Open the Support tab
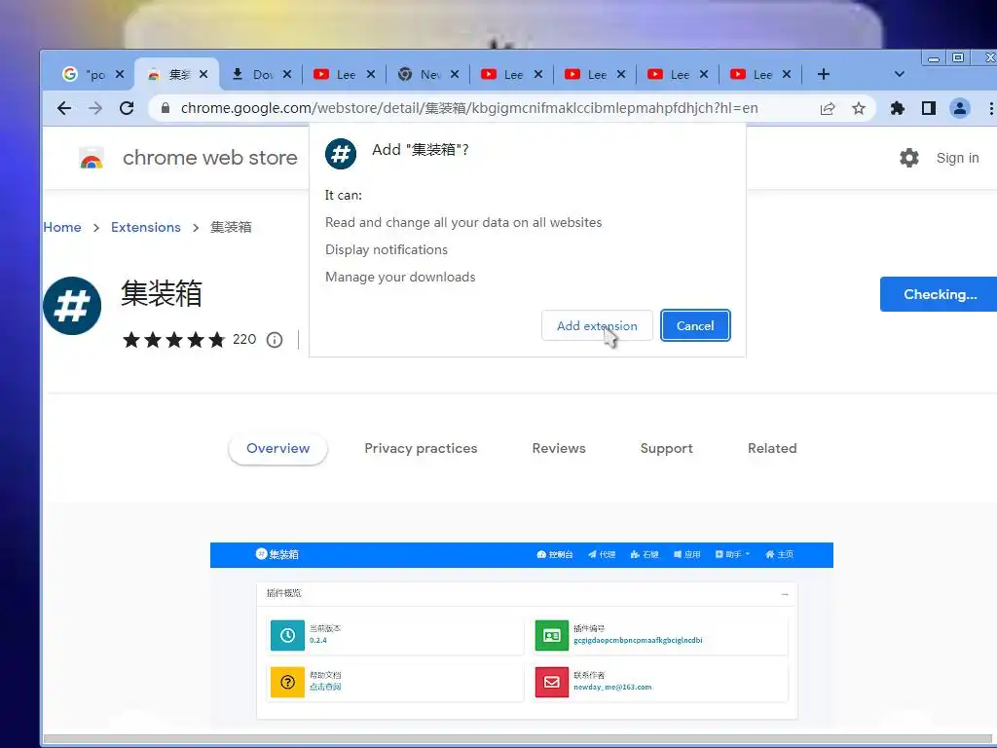The image size is (997, 748). click(666, 448)
